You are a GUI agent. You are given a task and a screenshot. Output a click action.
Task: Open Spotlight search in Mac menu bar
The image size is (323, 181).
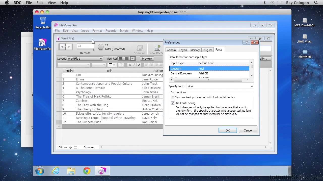coord(316,3)
